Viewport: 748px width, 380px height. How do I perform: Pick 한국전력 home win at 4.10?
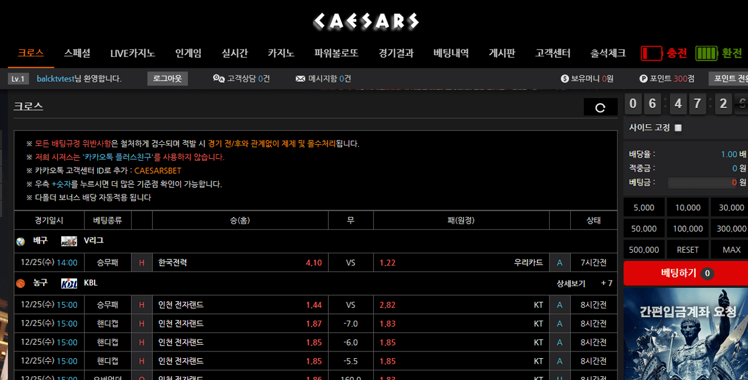[240, 262]
